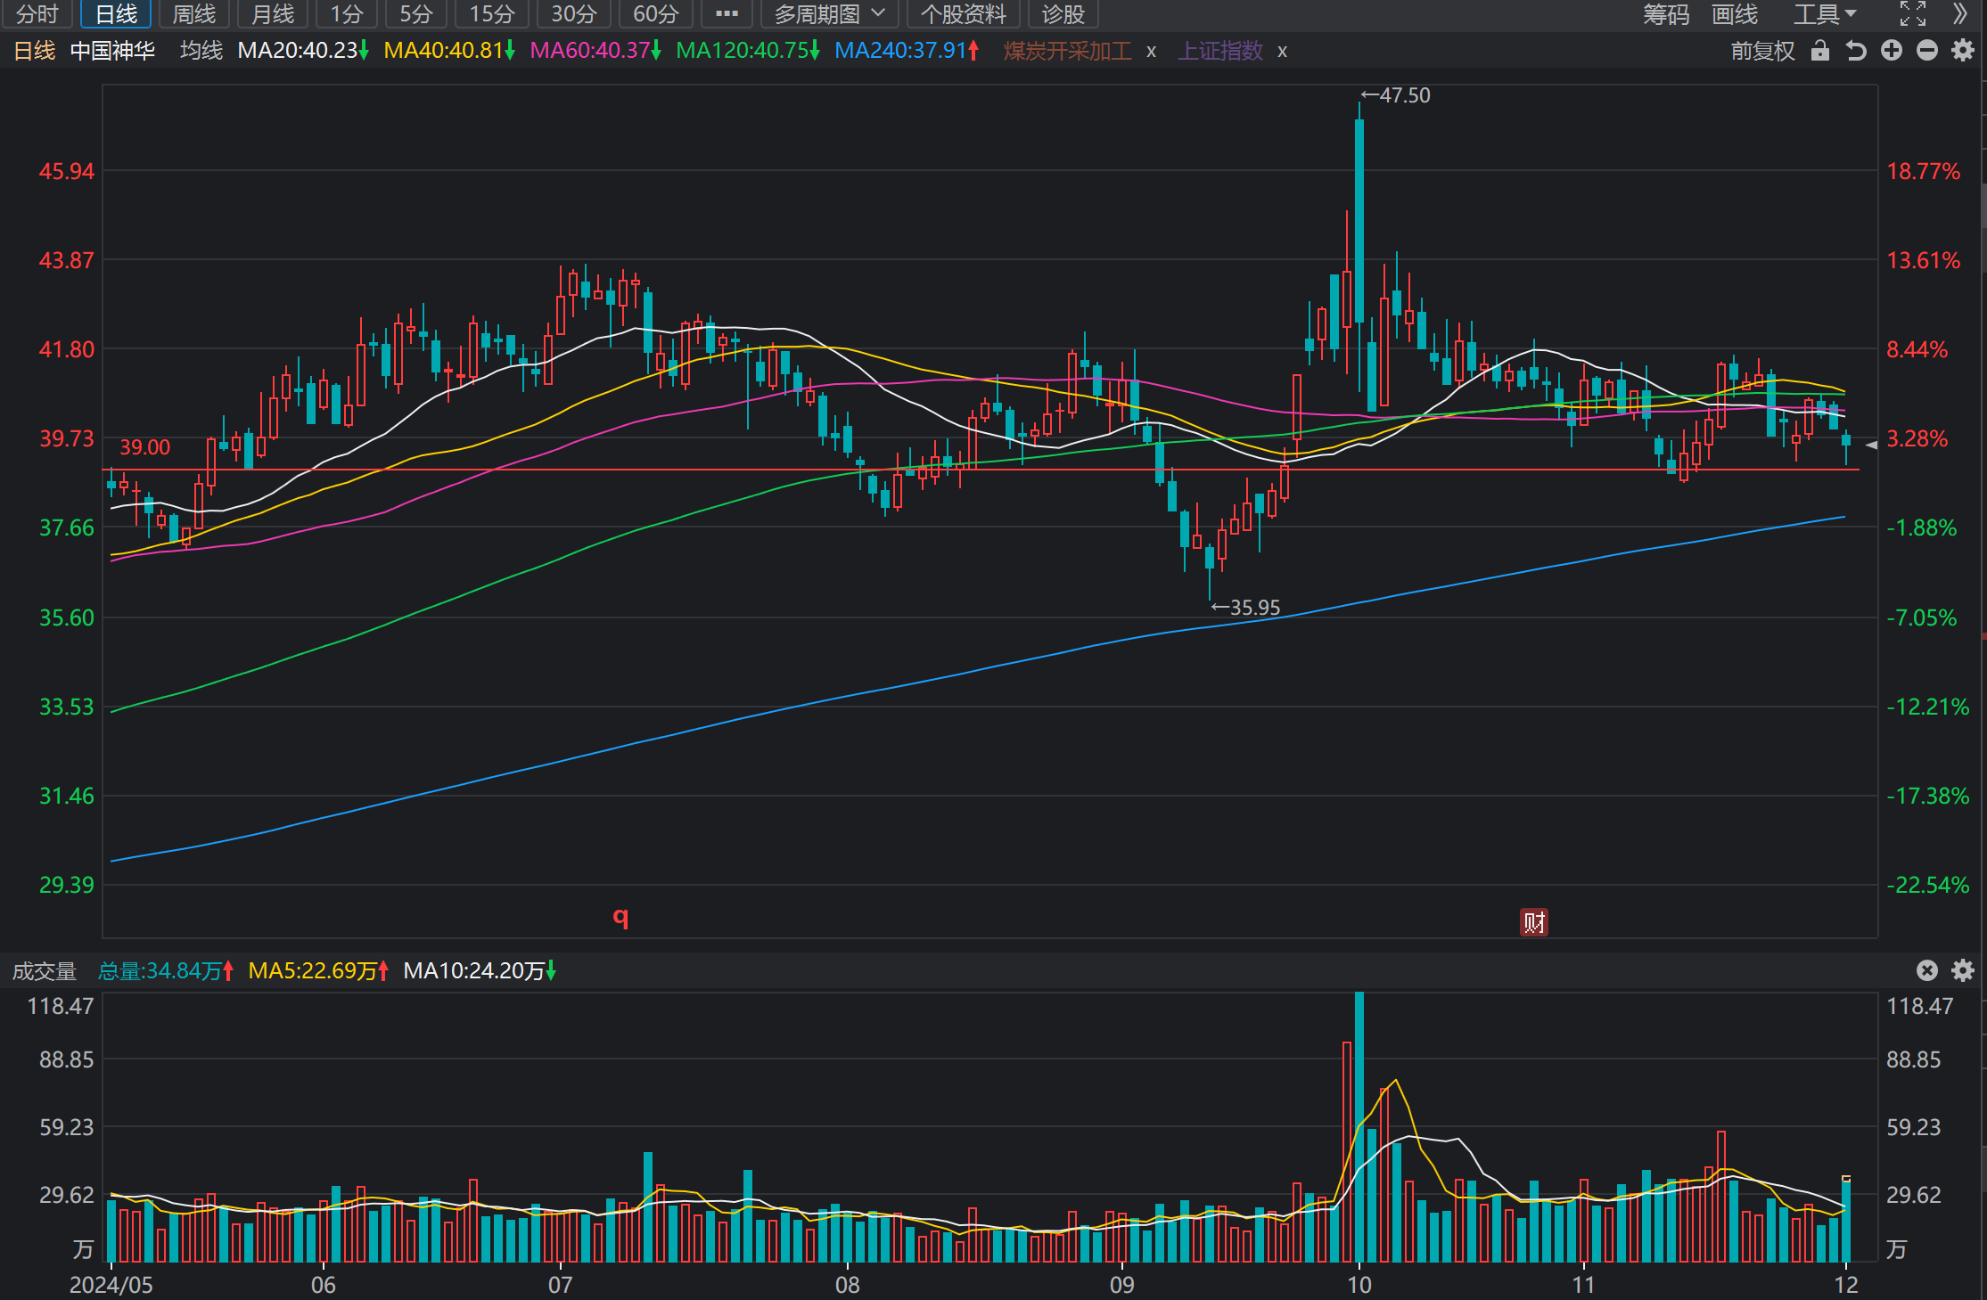The height and width of the screenshot is (1300, 1987).
Task: Change the 前复权 adjustment mode
Action: pos(1762,51)
